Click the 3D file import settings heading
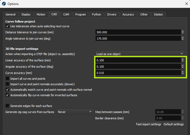The width and height of the screenshot is (190, 135). click(x=22, y=49)
